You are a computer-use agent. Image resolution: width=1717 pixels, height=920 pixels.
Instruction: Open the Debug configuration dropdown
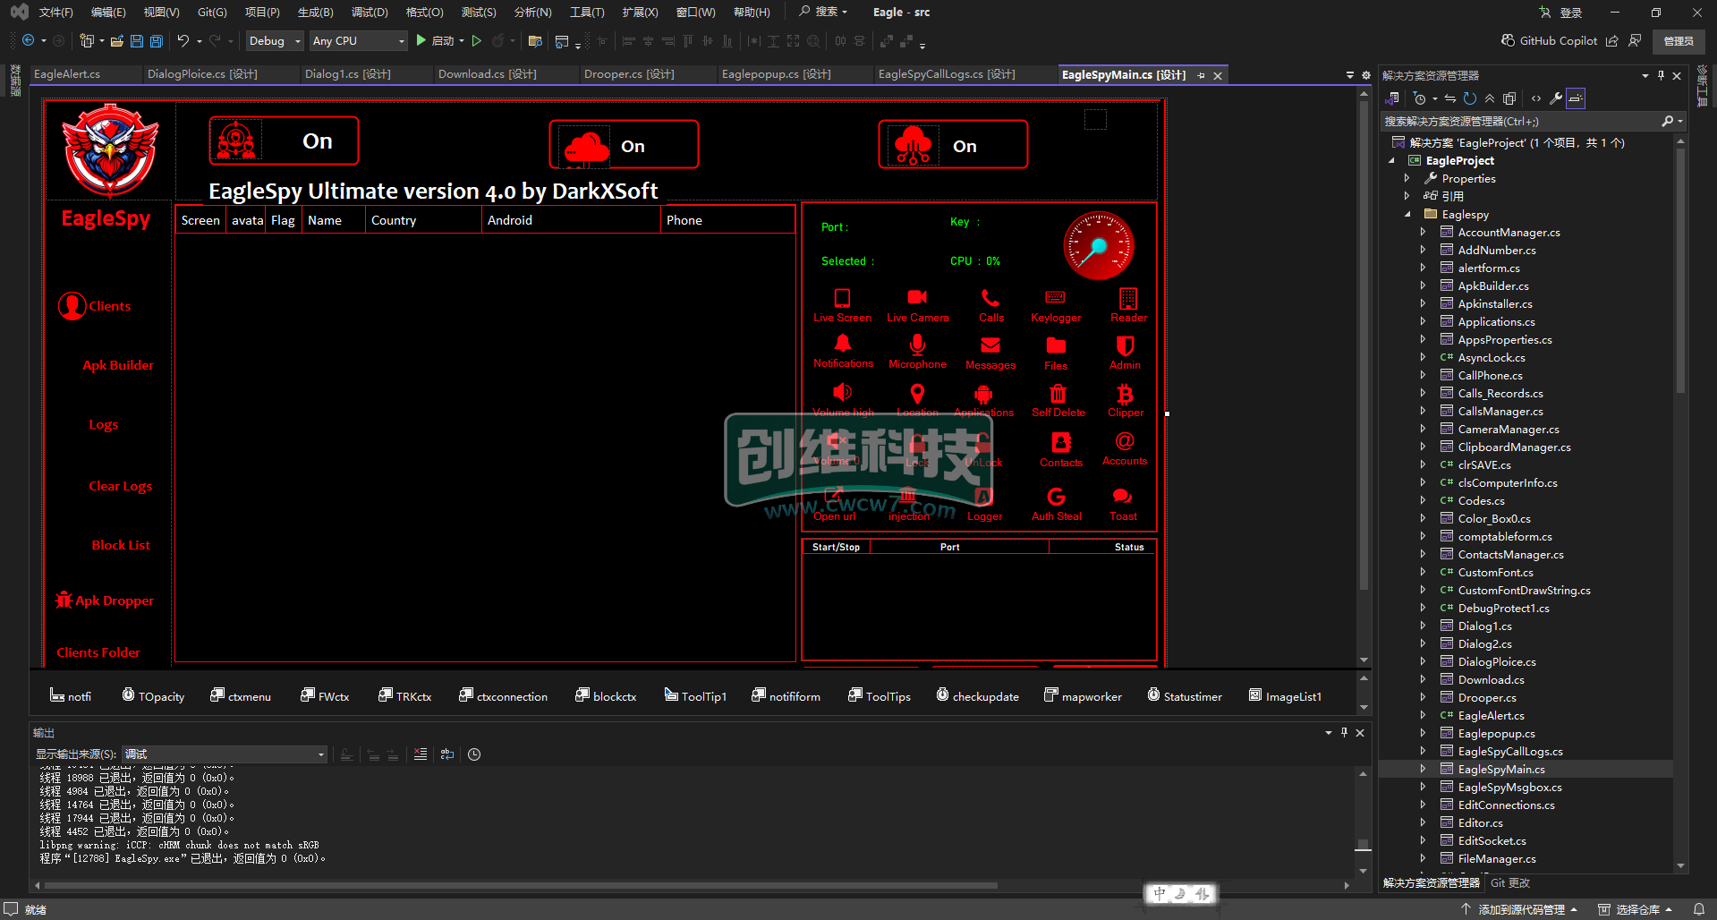point(276,41)
